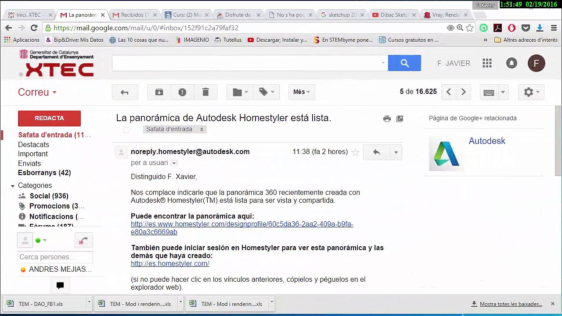Open more reply options dropdown
Screen dimensions: 562x316
tap(396, 152)
